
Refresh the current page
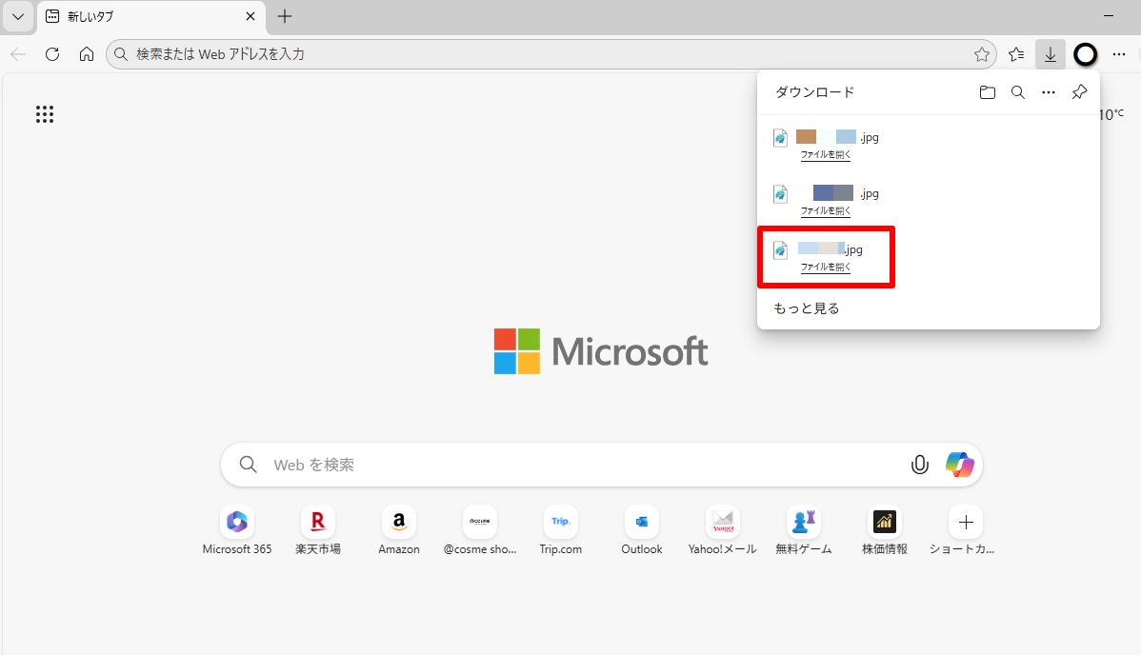[x=52, y=54]
